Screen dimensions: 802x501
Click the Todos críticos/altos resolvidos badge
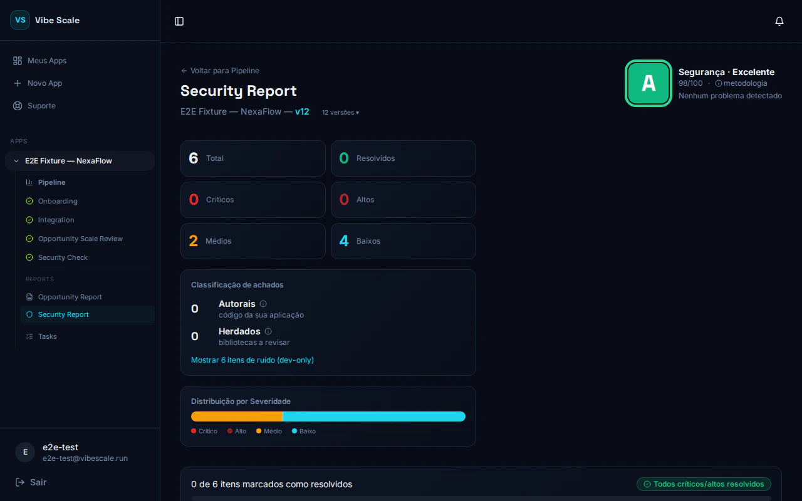coord(703,483)
